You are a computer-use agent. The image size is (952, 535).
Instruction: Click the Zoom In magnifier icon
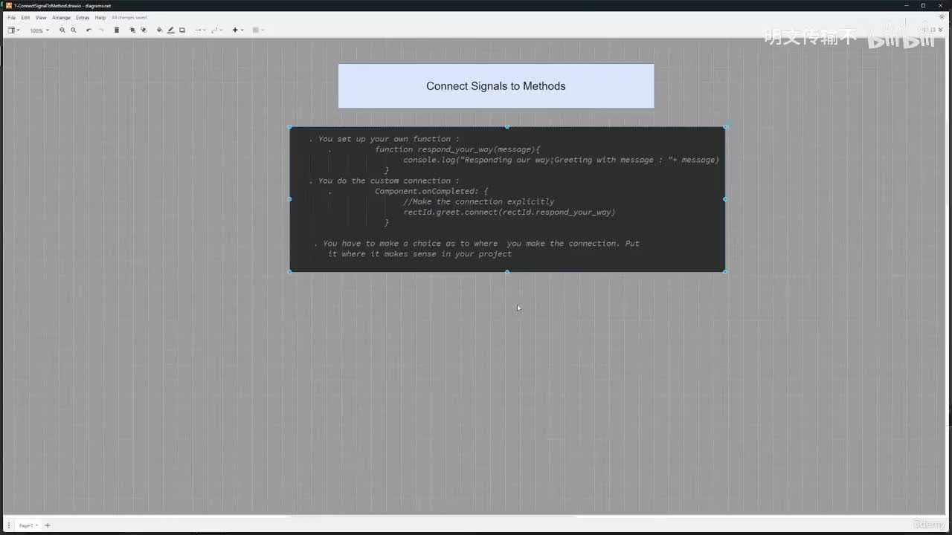[x=62, y=30]
